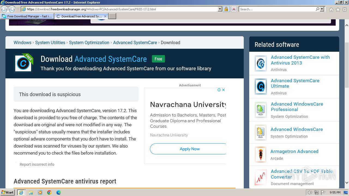Viewport: 349px width, 196px height.
Task: Open the Windows Start menu
Action: coord(7,192)
